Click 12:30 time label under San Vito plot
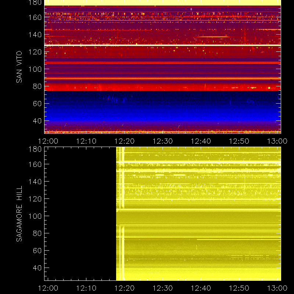 click(163, 141)
